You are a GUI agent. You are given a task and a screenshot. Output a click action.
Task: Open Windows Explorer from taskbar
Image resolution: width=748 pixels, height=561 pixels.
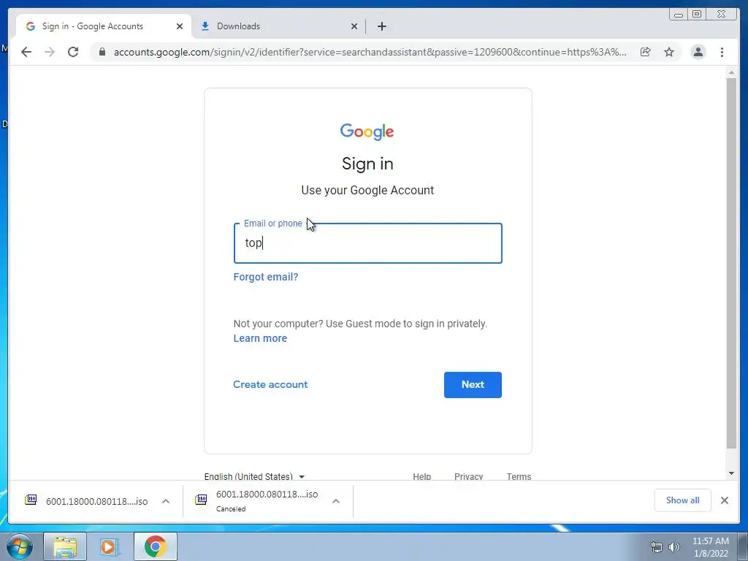pyautogui.click(x=65, y=546)
